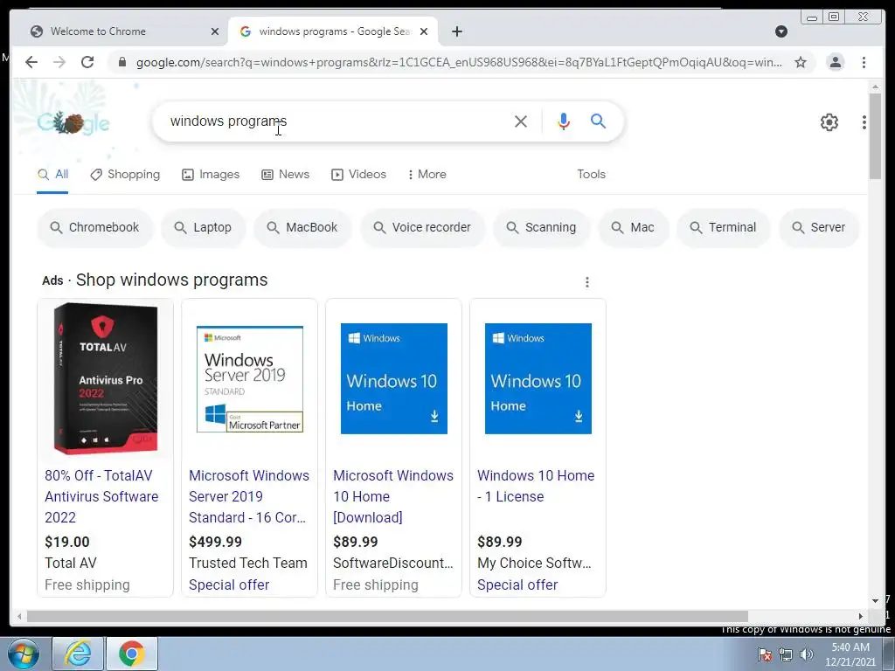
Task: Click the horizontal scrollbar thumb
Action: (387, 616)
